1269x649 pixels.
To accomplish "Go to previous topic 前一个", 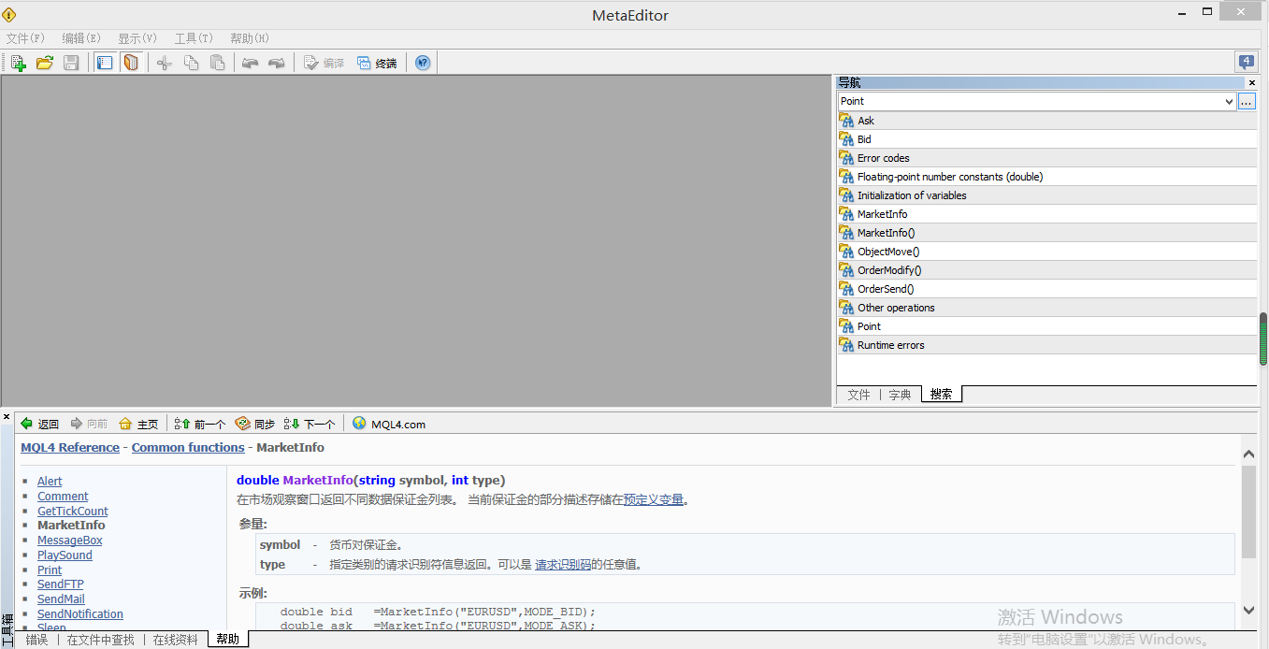I will click(x=200, y=424).
